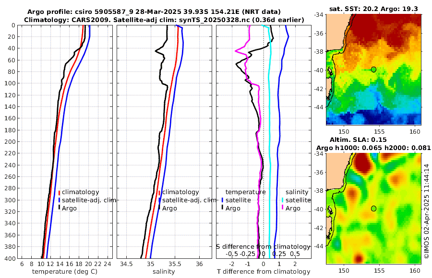Click the float marker on SLA map
Image resolution: width=432 pixels, height=278 pixels.
[373, 208]
